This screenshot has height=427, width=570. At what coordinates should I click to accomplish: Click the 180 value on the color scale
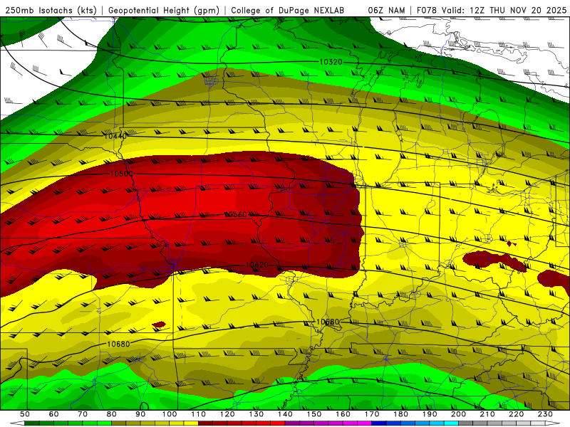point(400,414)
